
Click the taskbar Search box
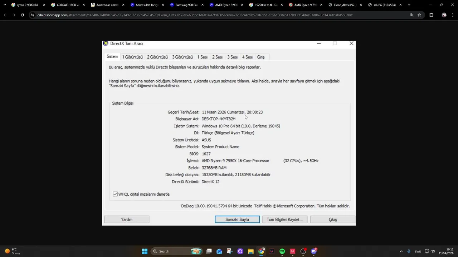[x=177, y=251]
